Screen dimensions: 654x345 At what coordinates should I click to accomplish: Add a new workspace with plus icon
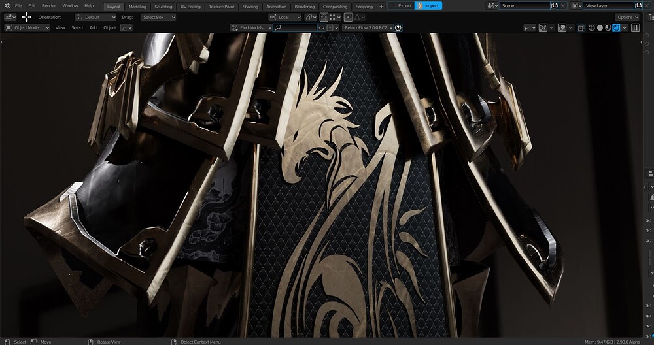tap(381, 7)
